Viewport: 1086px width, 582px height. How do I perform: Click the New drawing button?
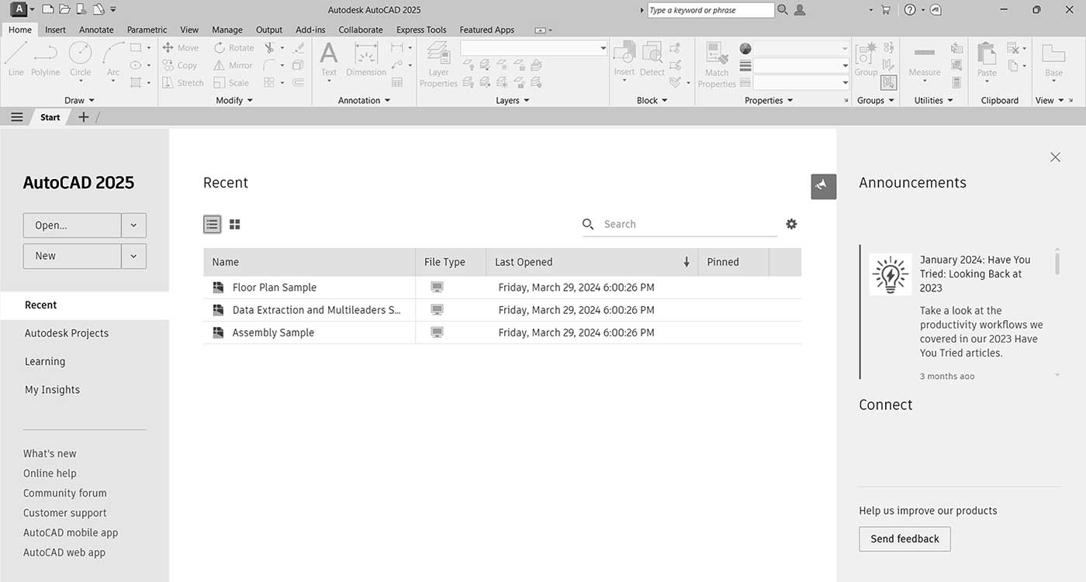click(x=72, y=256)
